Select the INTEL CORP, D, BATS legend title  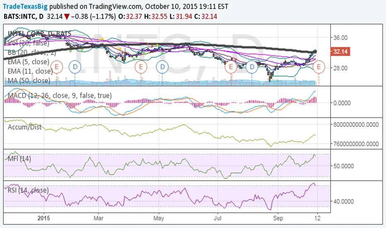coord(39,34)
